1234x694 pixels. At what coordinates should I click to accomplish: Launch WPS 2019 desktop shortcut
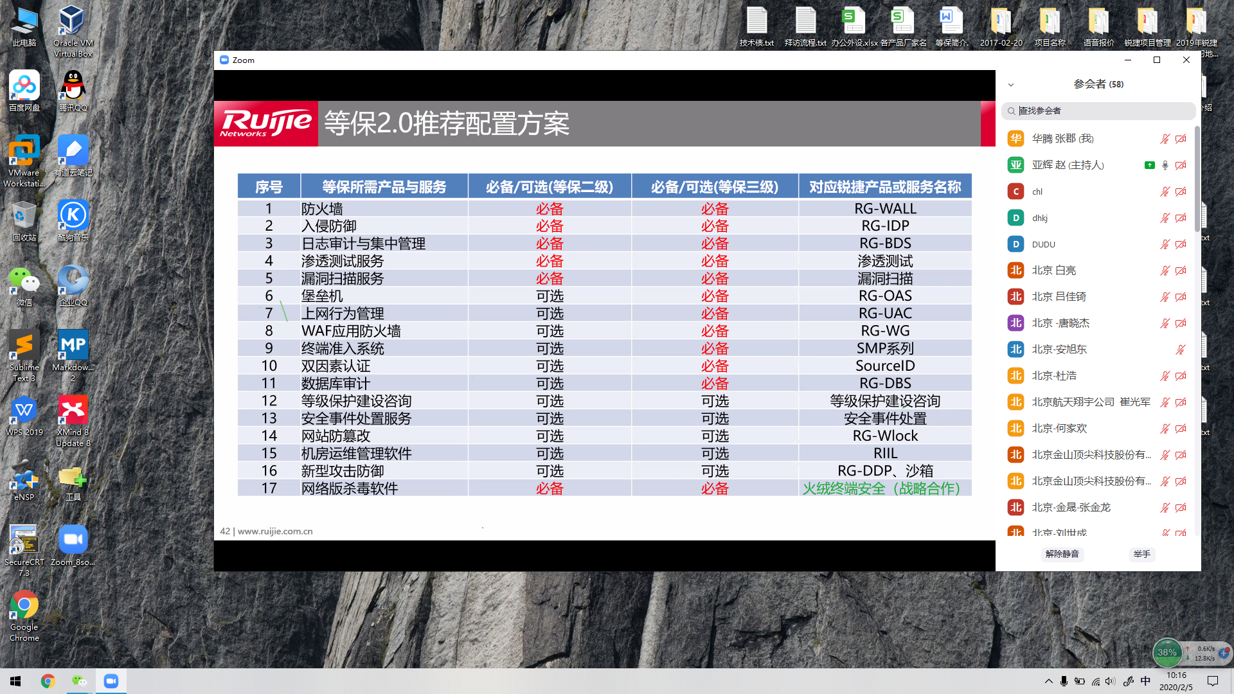(x=24, y=415)
